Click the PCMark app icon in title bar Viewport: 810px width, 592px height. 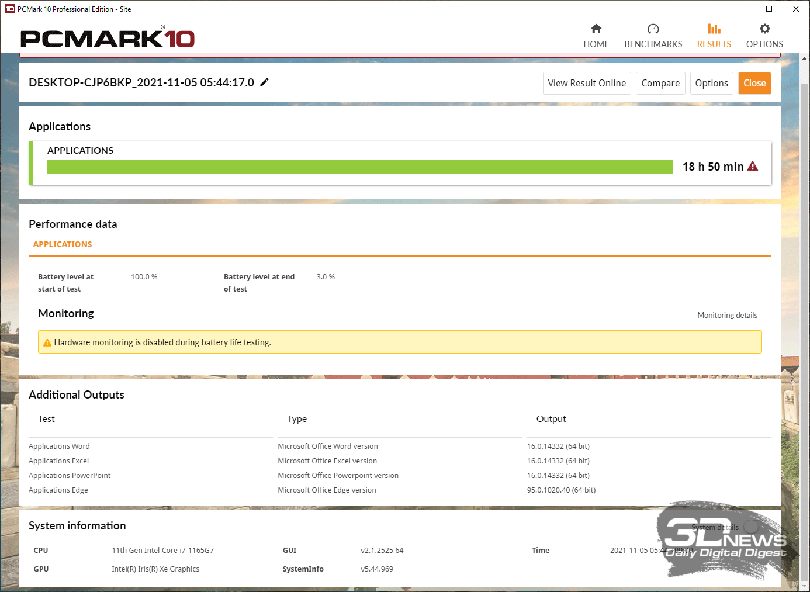(9, 9)
